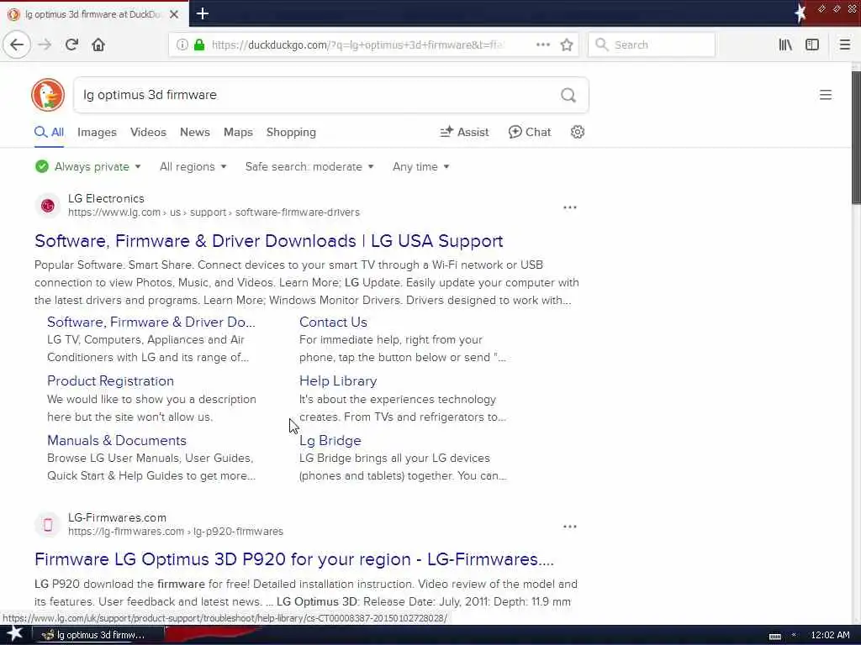This screenshot has height=645, width=861.
Task: Select the All search tab
Action: 49,132
